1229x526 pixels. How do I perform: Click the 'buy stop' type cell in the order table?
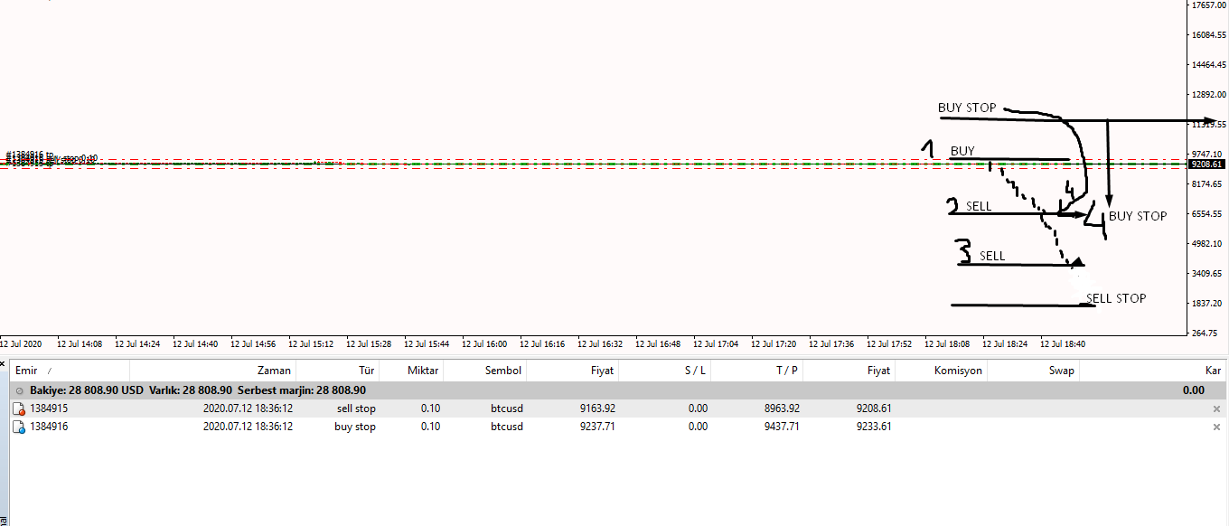[355, 427]
